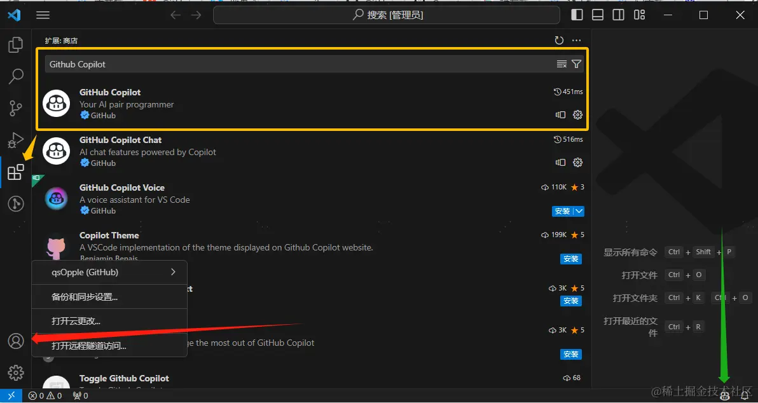Install the GitHub Copilot Voice extension
Viewport: 758px width, 403px height.
[563, 211]
